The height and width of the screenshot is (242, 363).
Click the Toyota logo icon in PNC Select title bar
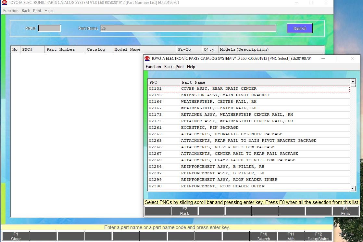[x=147, y=59]
